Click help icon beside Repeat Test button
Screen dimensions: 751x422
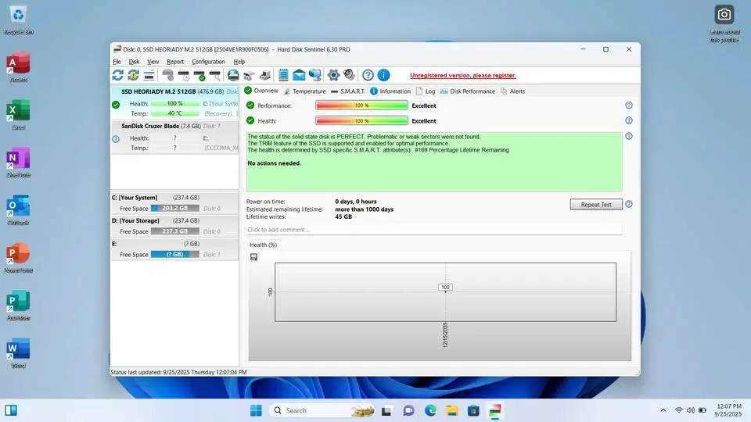(628, 205)
